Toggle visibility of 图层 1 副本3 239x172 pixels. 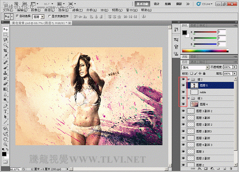coord(184,131)
